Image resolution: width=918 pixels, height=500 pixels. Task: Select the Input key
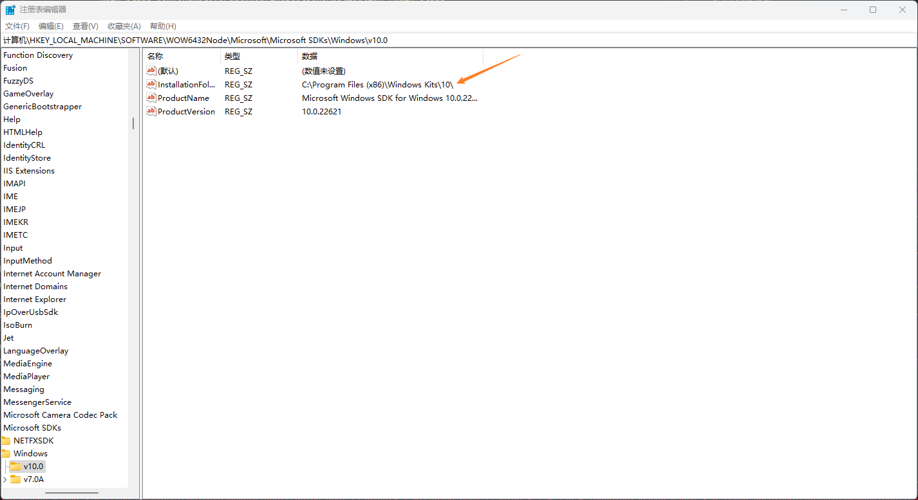tap(13, 248)
